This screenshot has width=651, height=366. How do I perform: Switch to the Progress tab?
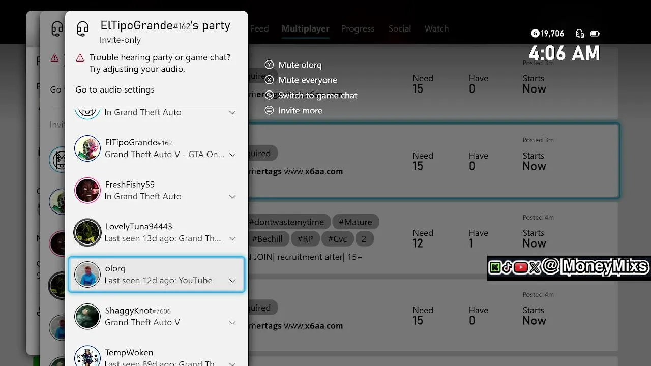[358, 28]
